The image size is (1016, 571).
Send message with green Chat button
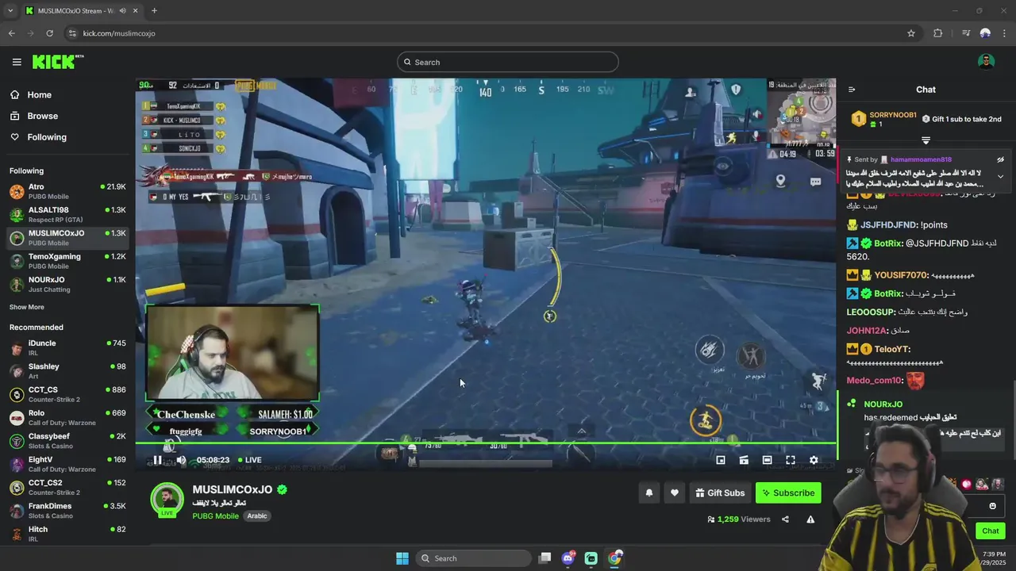click(991, 531)
